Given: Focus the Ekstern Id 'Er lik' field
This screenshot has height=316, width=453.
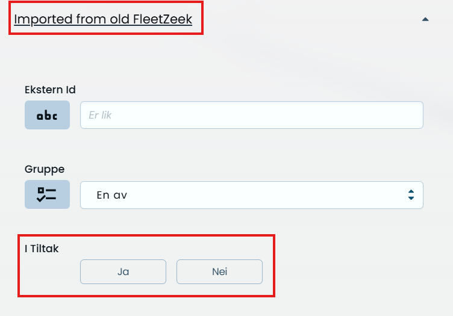Looking at the screenshot, I should [x=251, y=115].
